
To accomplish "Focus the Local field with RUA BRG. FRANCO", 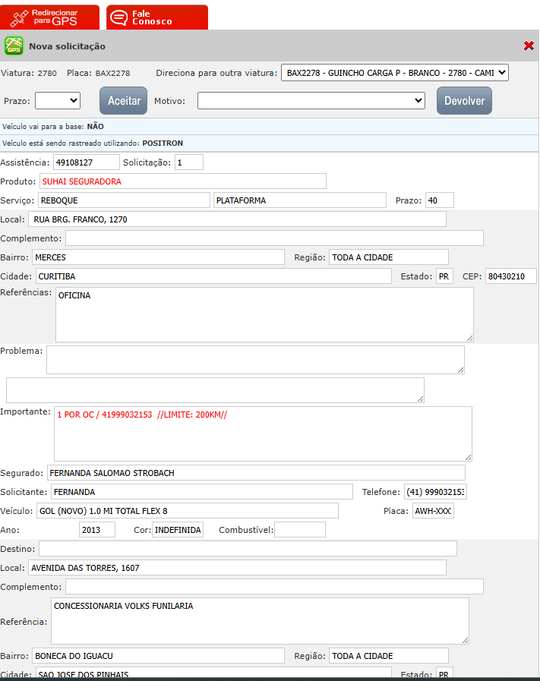I will [x=237, y=219].
